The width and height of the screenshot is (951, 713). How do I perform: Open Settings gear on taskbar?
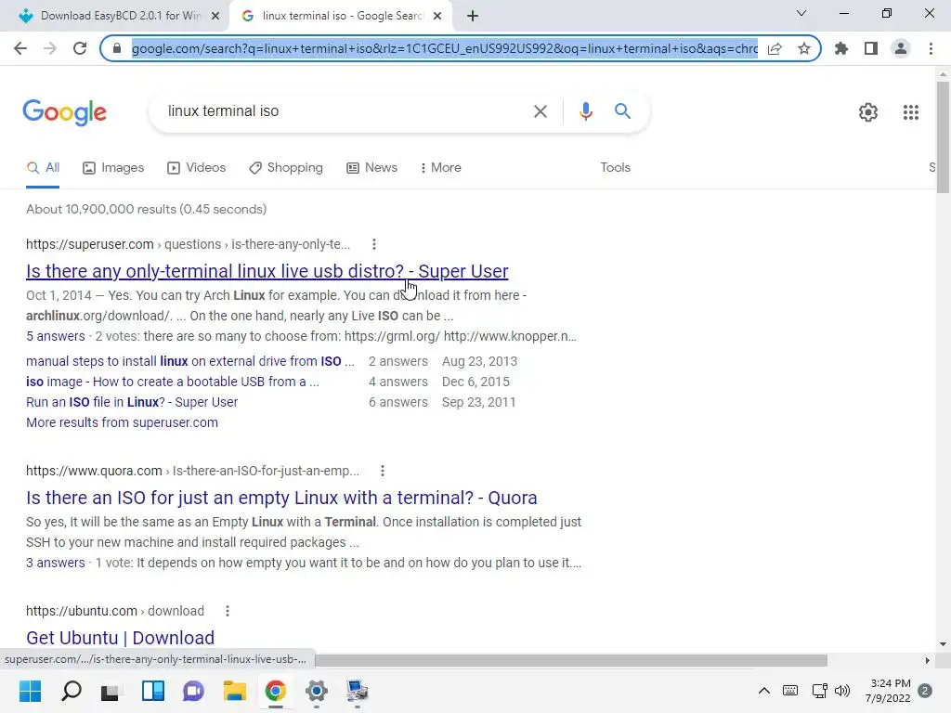click(316, 691)
